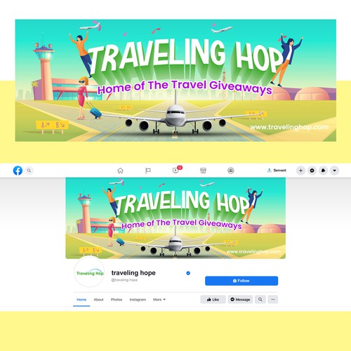Open the Marketplace storefront icon

point(203,171)
